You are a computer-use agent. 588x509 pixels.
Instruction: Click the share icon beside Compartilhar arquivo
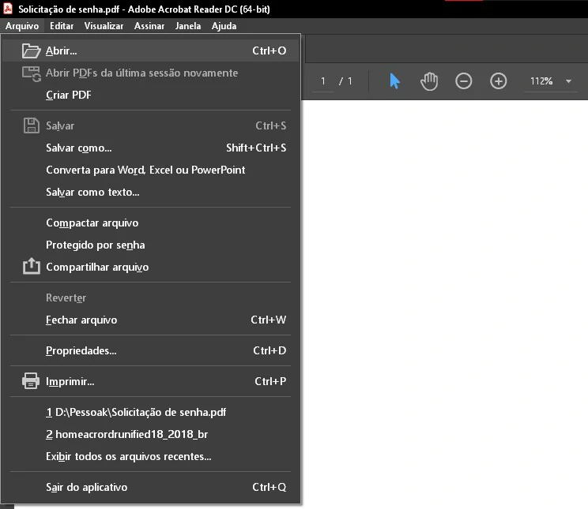31,266
